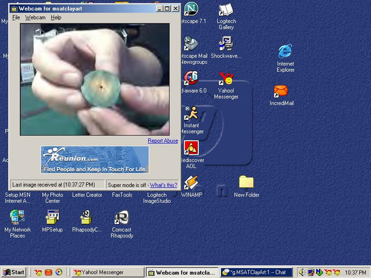Click the What's this? link
The image size is (371, 278).
pos(163,185)
